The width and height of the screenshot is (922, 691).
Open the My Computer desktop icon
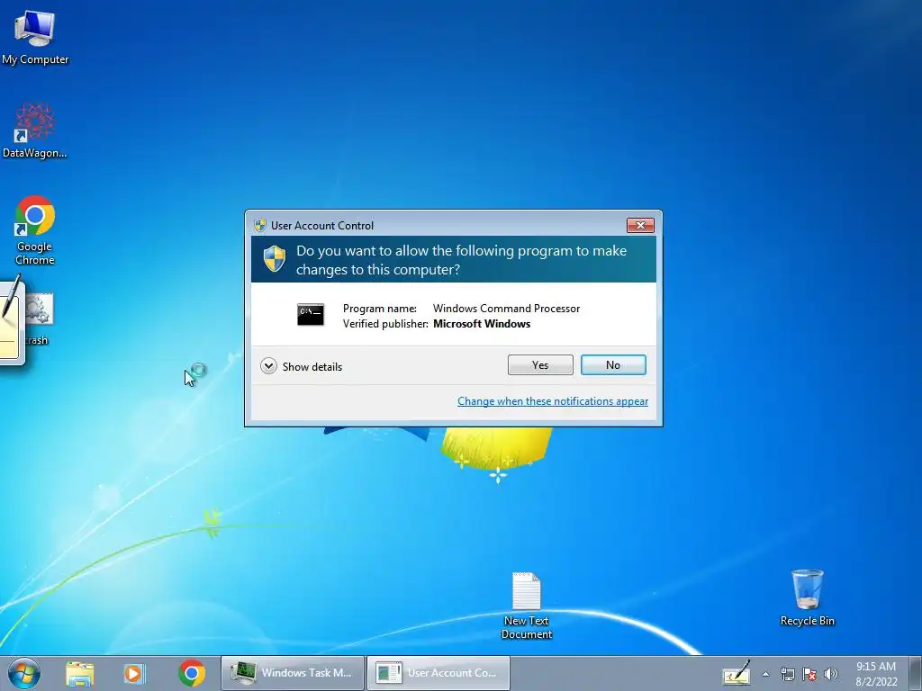pos(35,36)
